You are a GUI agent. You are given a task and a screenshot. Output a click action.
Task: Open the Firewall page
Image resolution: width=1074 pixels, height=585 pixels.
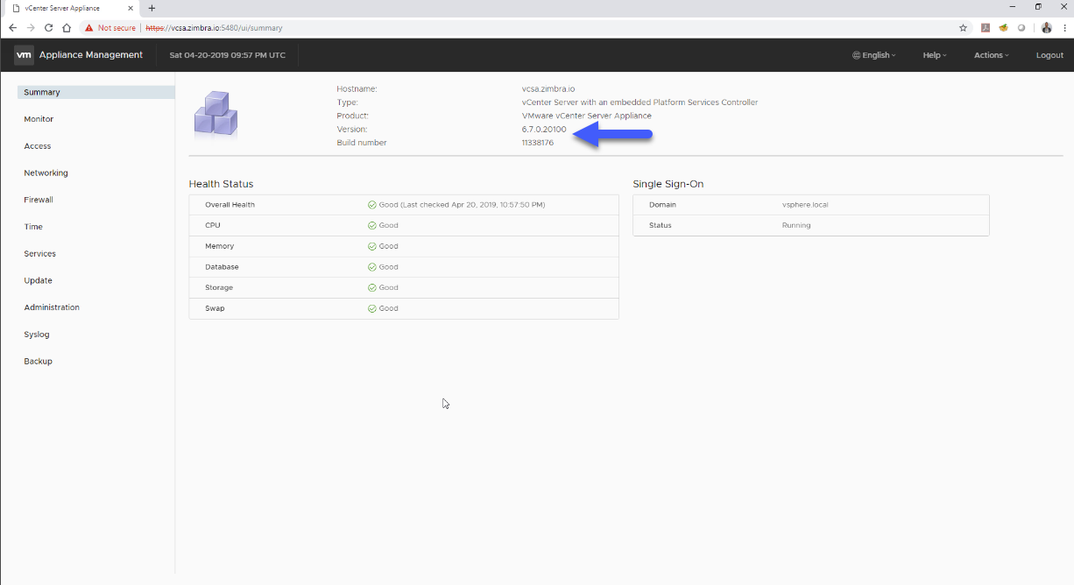pyautogui.click(x=39, y=200)
